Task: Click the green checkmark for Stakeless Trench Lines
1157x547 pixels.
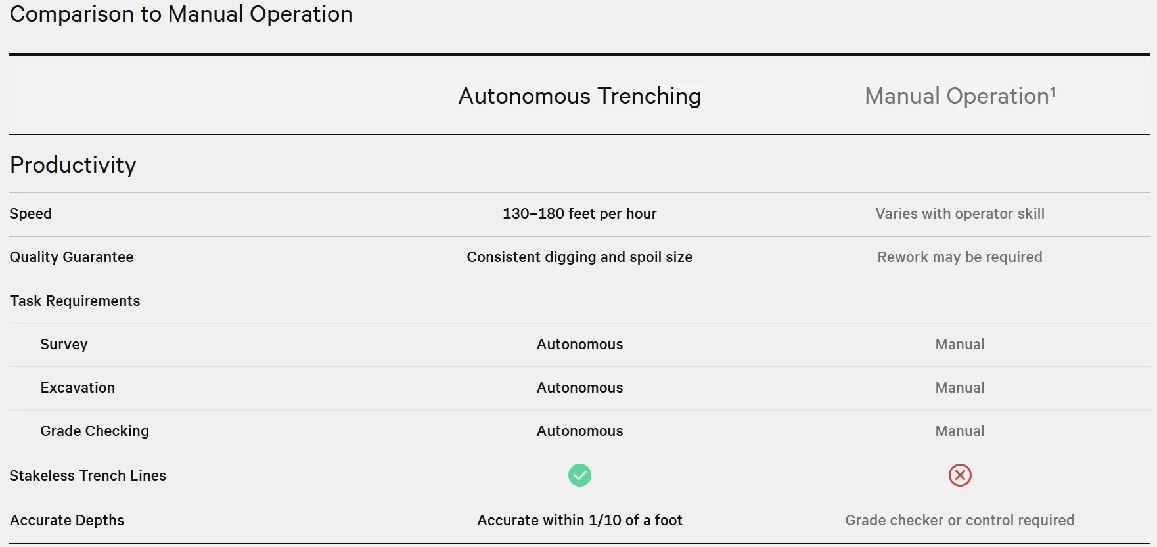Action: point(579,475)
